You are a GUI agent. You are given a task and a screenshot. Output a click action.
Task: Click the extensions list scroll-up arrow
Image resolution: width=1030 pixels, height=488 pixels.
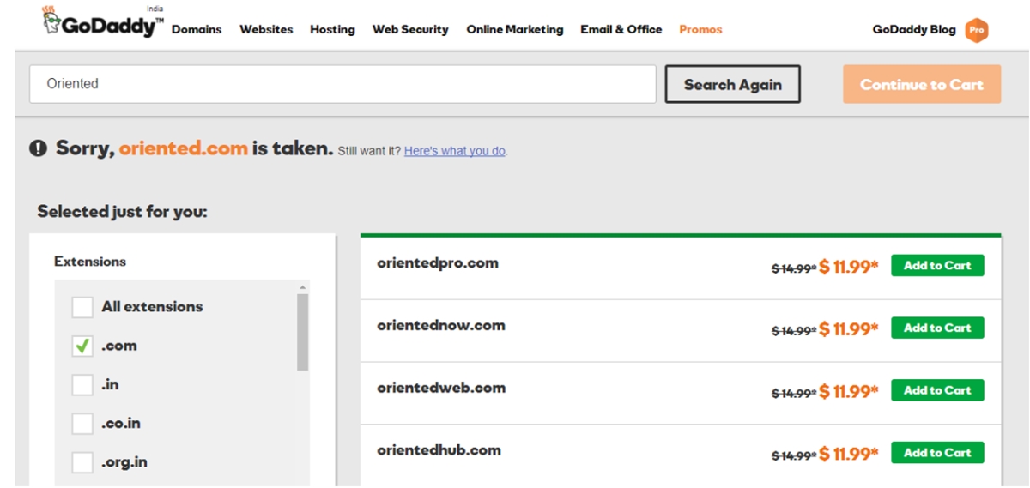click(x=302, y=287)
